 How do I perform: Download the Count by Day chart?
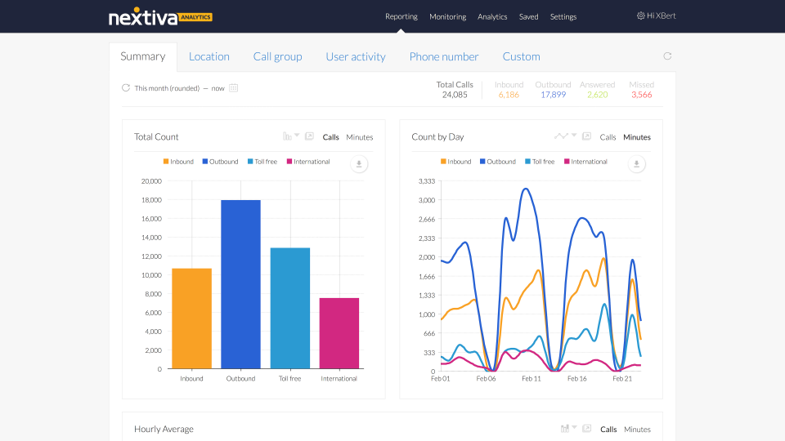tap(637, 164)
